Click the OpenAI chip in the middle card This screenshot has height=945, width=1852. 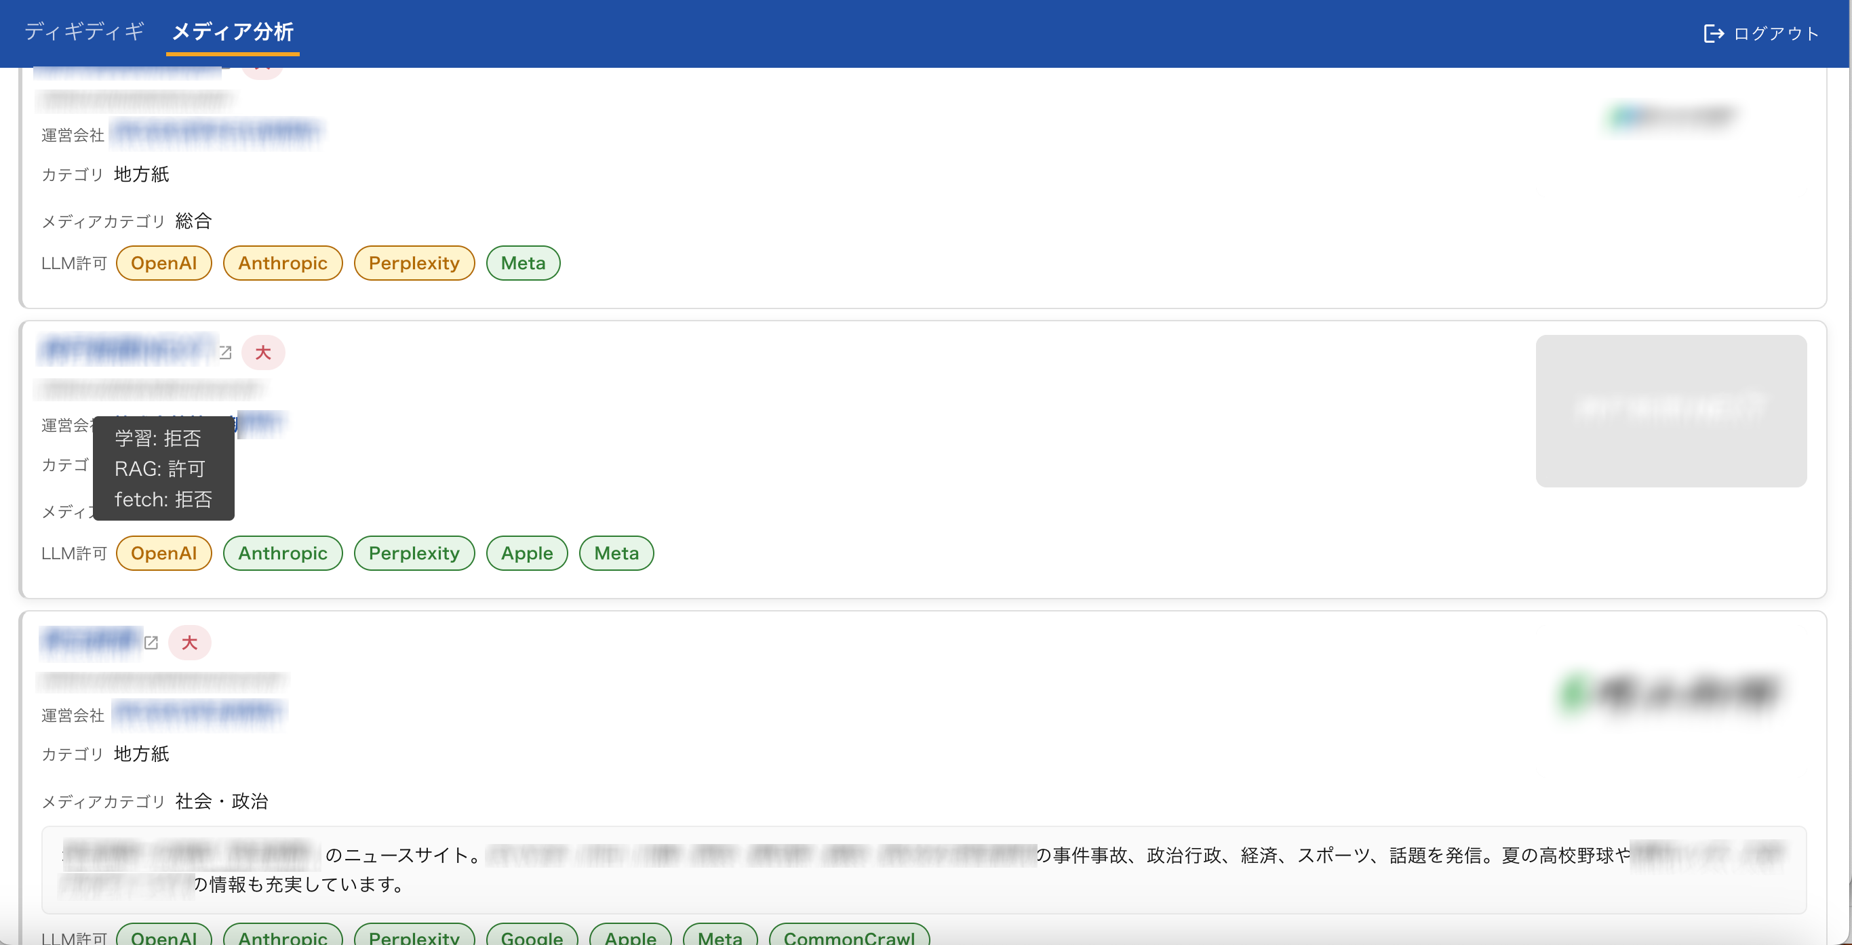point(164,553)
